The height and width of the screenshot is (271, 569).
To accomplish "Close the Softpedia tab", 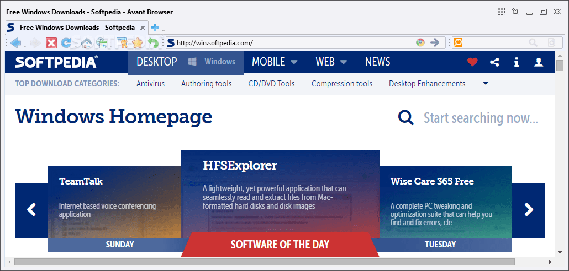I will [143, 28].
